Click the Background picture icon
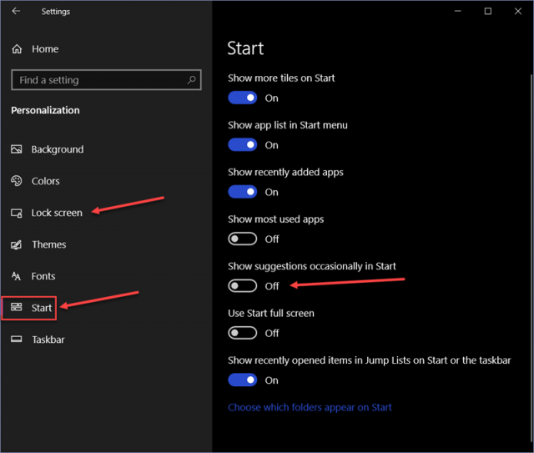The image size is (534, 453). click(17, 149)
